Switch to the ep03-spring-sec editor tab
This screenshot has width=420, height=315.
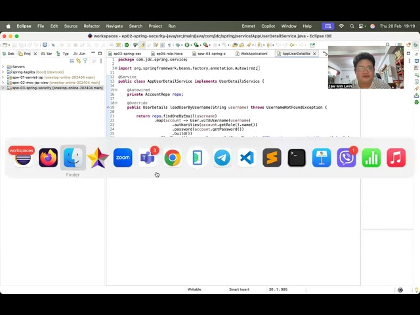[125, 54]
